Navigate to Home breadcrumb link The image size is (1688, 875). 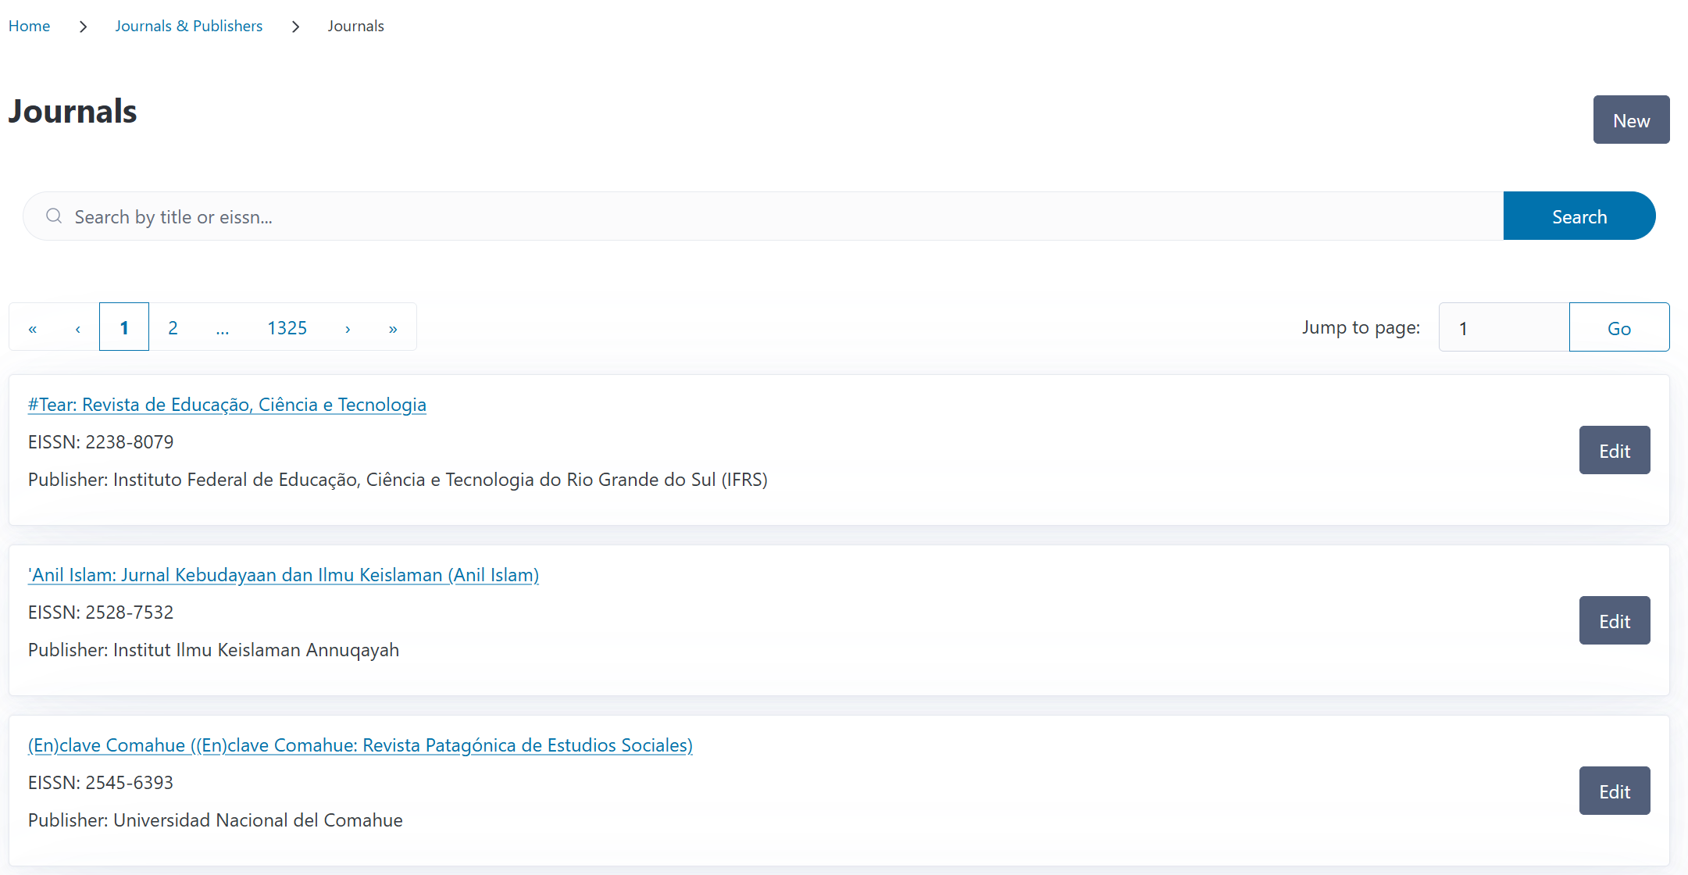click(x=30, y=26)
